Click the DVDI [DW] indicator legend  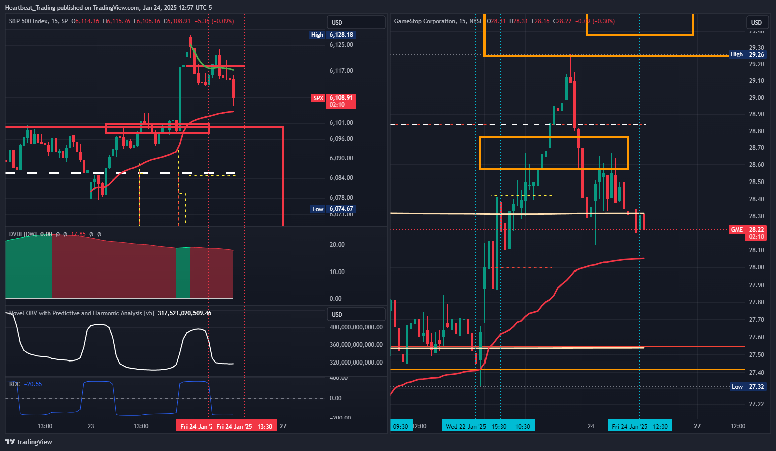tap(23, 234)
